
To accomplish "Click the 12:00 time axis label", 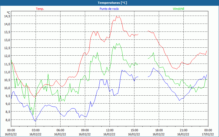I will coord(109,130).
